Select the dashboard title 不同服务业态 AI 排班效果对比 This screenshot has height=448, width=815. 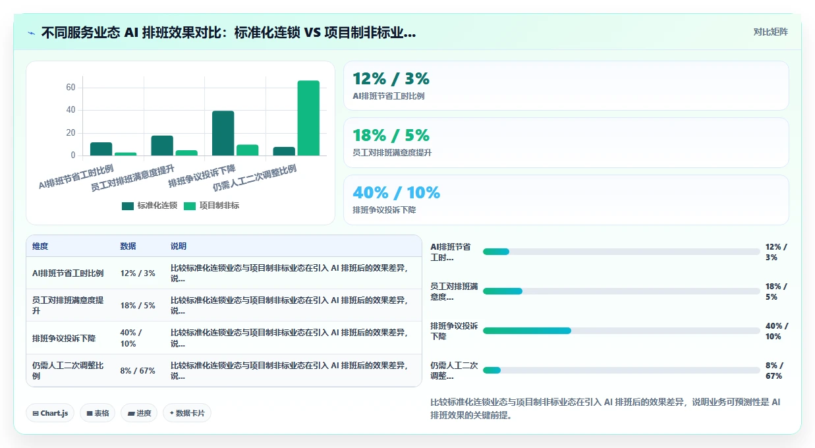[x=228, y=32]
